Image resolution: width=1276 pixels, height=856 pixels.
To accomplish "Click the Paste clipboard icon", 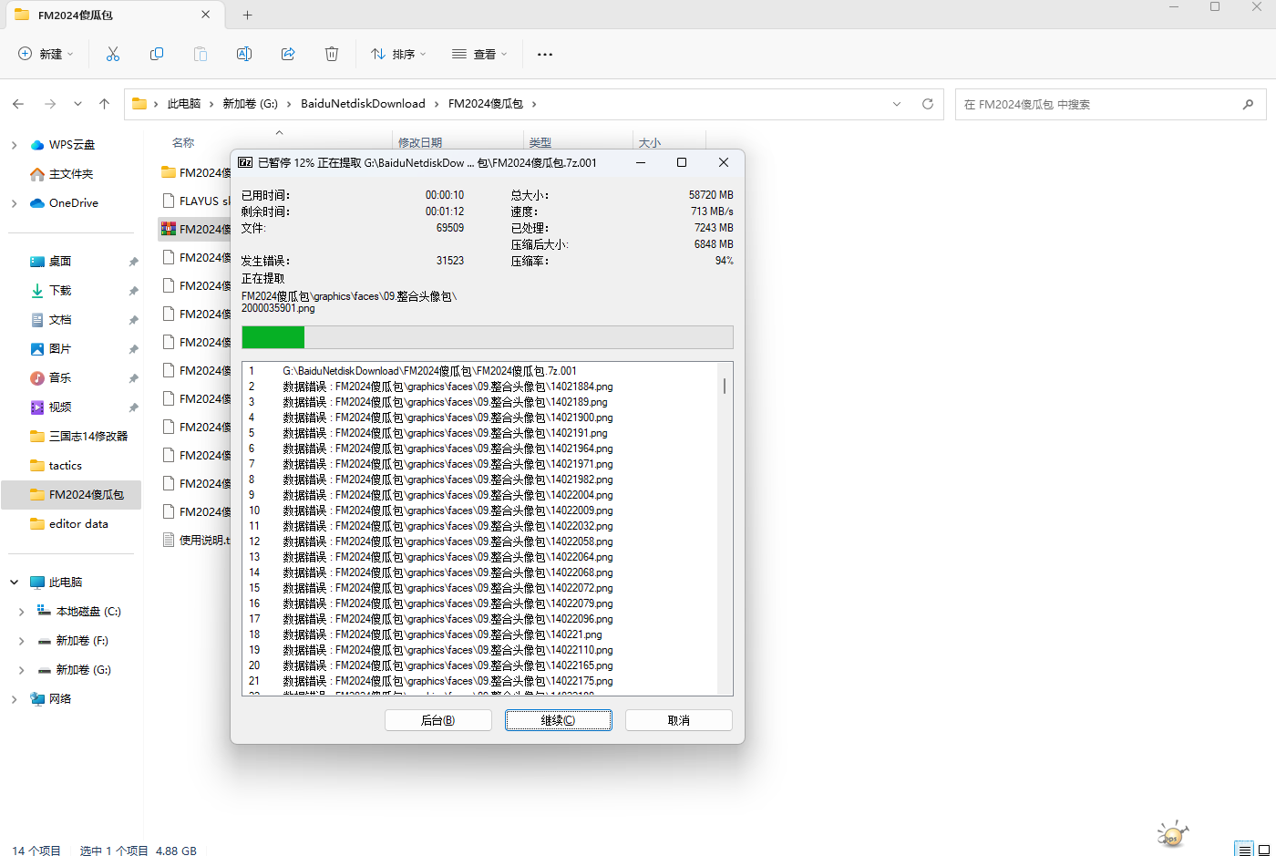I will coord(201,55).
